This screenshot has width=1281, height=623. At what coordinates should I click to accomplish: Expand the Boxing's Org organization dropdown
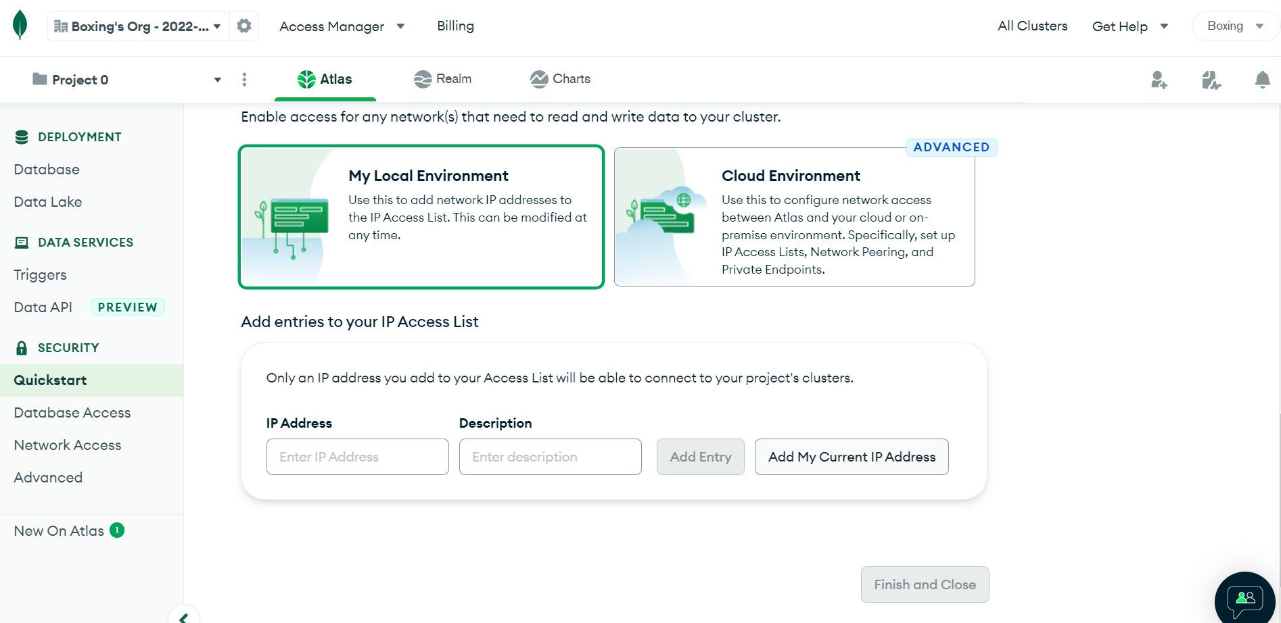point(138,26)
